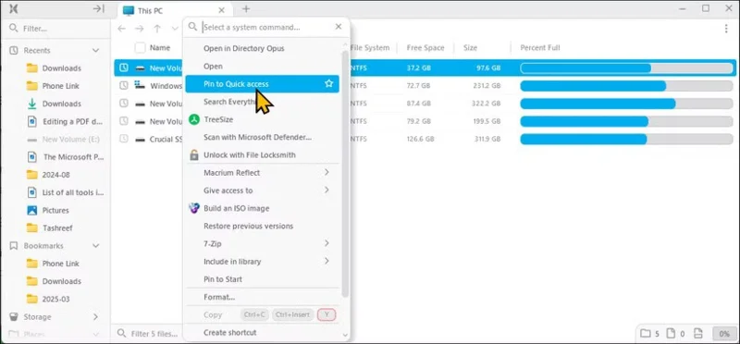Choose Create shortcut
The image size is (740, 344).
coord(262,333)
